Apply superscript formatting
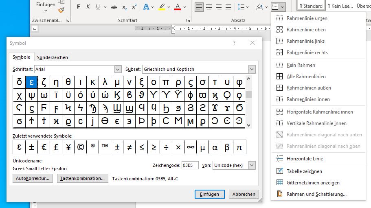Image resolution: width=371 pixels, height=208 pixels. point(134,7)
